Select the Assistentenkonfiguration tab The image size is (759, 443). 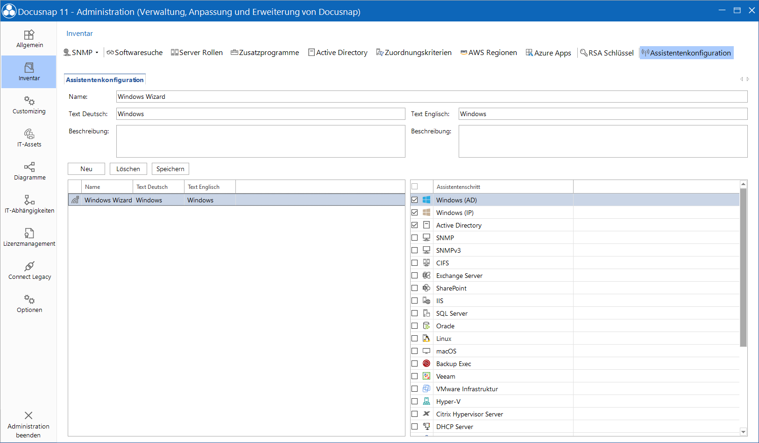click(x=105, y=80)
